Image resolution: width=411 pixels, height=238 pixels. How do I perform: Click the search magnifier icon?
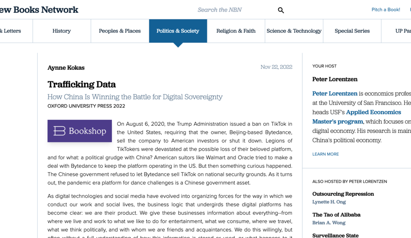[281, 10]
